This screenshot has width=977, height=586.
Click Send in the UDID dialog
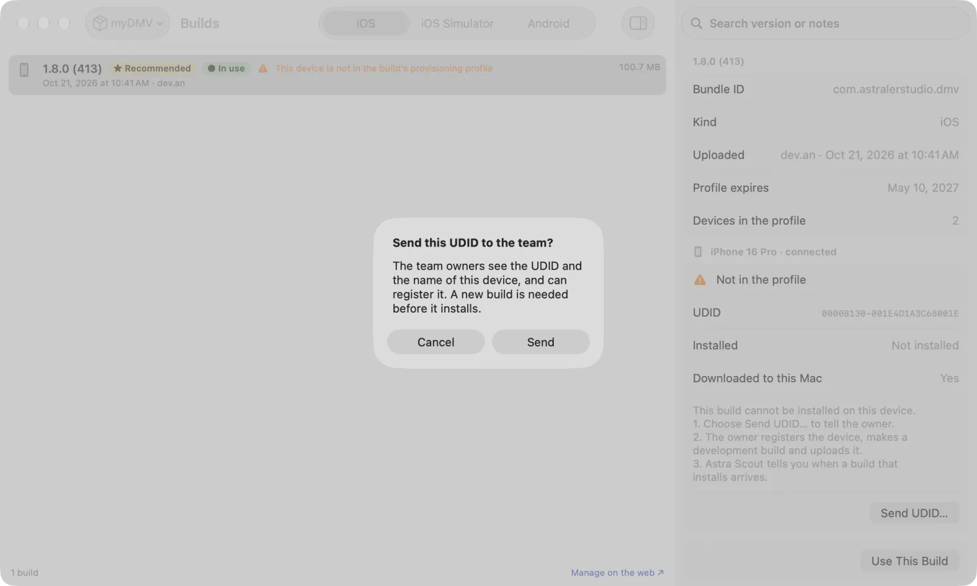tap(540, 342)
